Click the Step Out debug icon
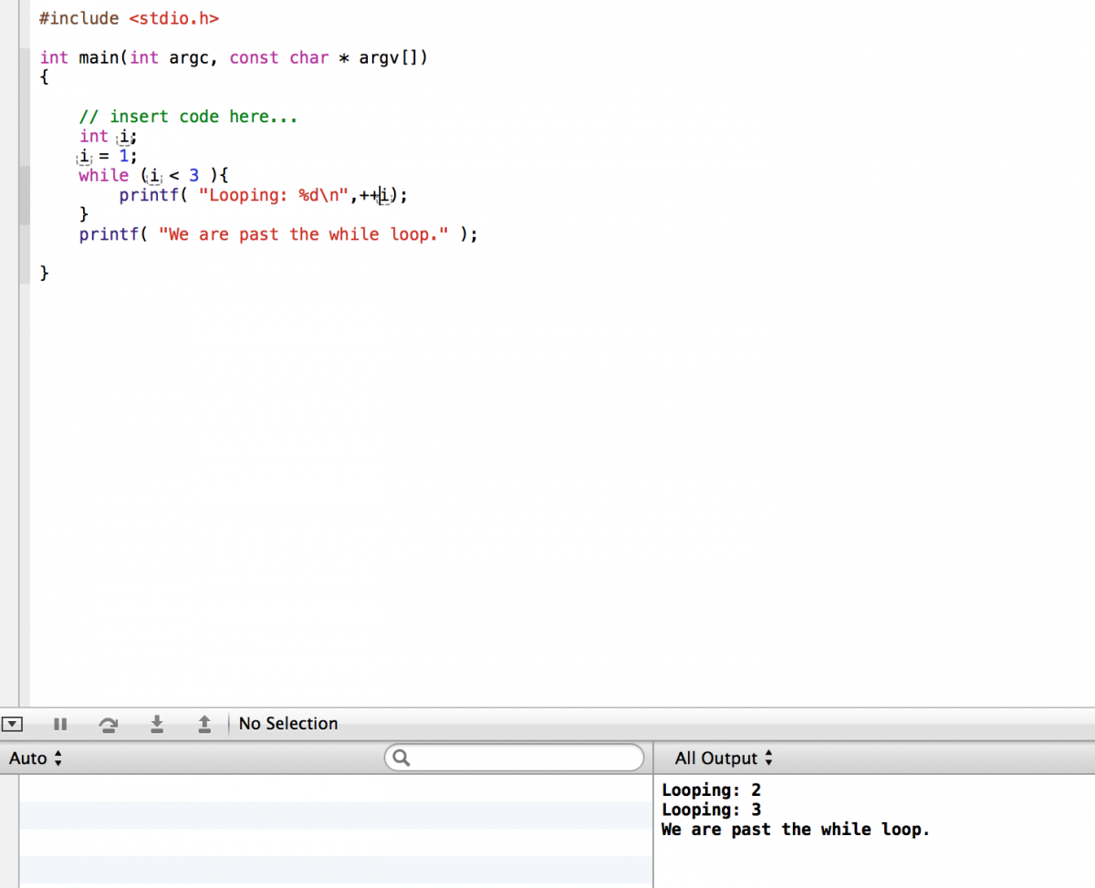The image size is (1095, 888). click(204, 724)
